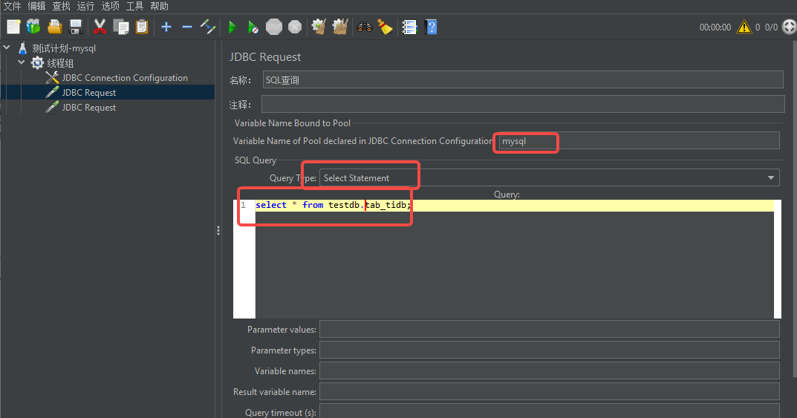This screenshot has width=797, height=418.
Task: Click the 注释 comment field
Action: tap(522, 104)
